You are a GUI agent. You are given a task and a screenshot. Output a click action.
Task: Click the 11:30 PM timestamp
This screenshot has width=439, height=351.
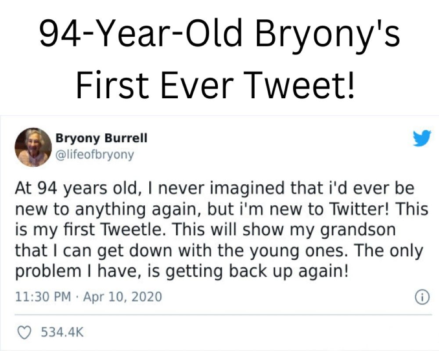click(x=43, y=297)
